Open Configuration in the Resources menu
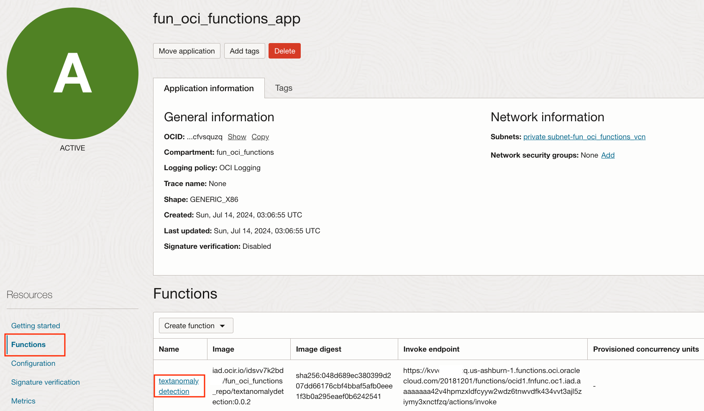 tap(33, 363)
